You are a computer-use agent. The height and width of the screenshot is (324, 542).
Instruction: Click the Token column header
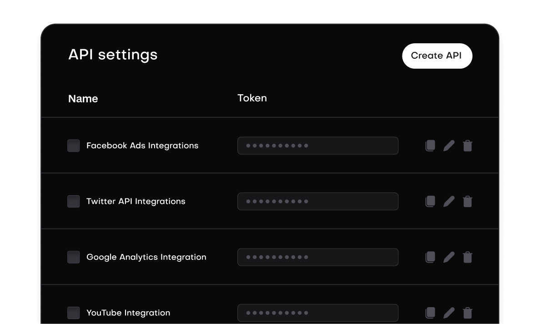click(x=252, y=98)
